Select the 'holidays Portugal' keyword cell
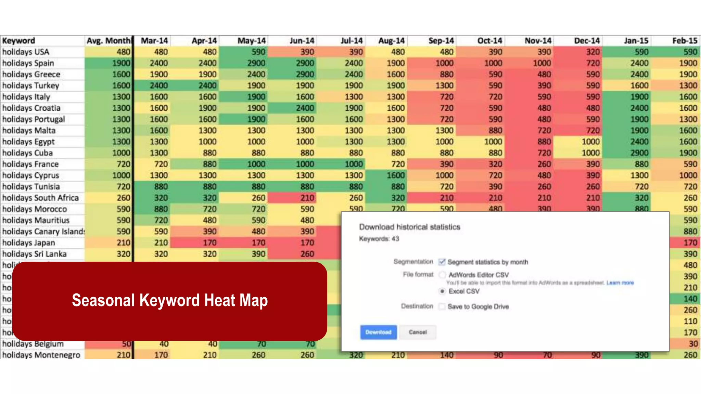Screen dimensions: 701x394 coord(42,119)
